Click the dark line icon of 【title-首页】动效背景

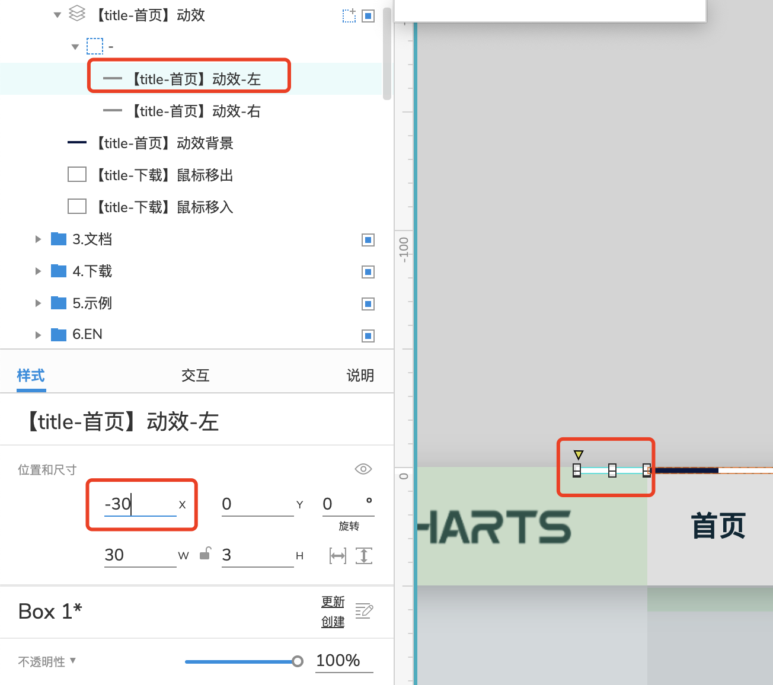coord(77,143)
